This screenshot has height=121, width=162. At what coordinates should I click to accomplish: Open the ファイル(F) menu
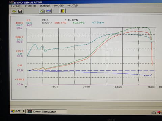[16, 6]
